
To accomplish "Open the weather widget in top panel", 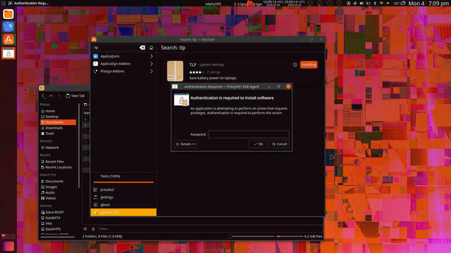I will pyautogui.click(x=400, y=3).
